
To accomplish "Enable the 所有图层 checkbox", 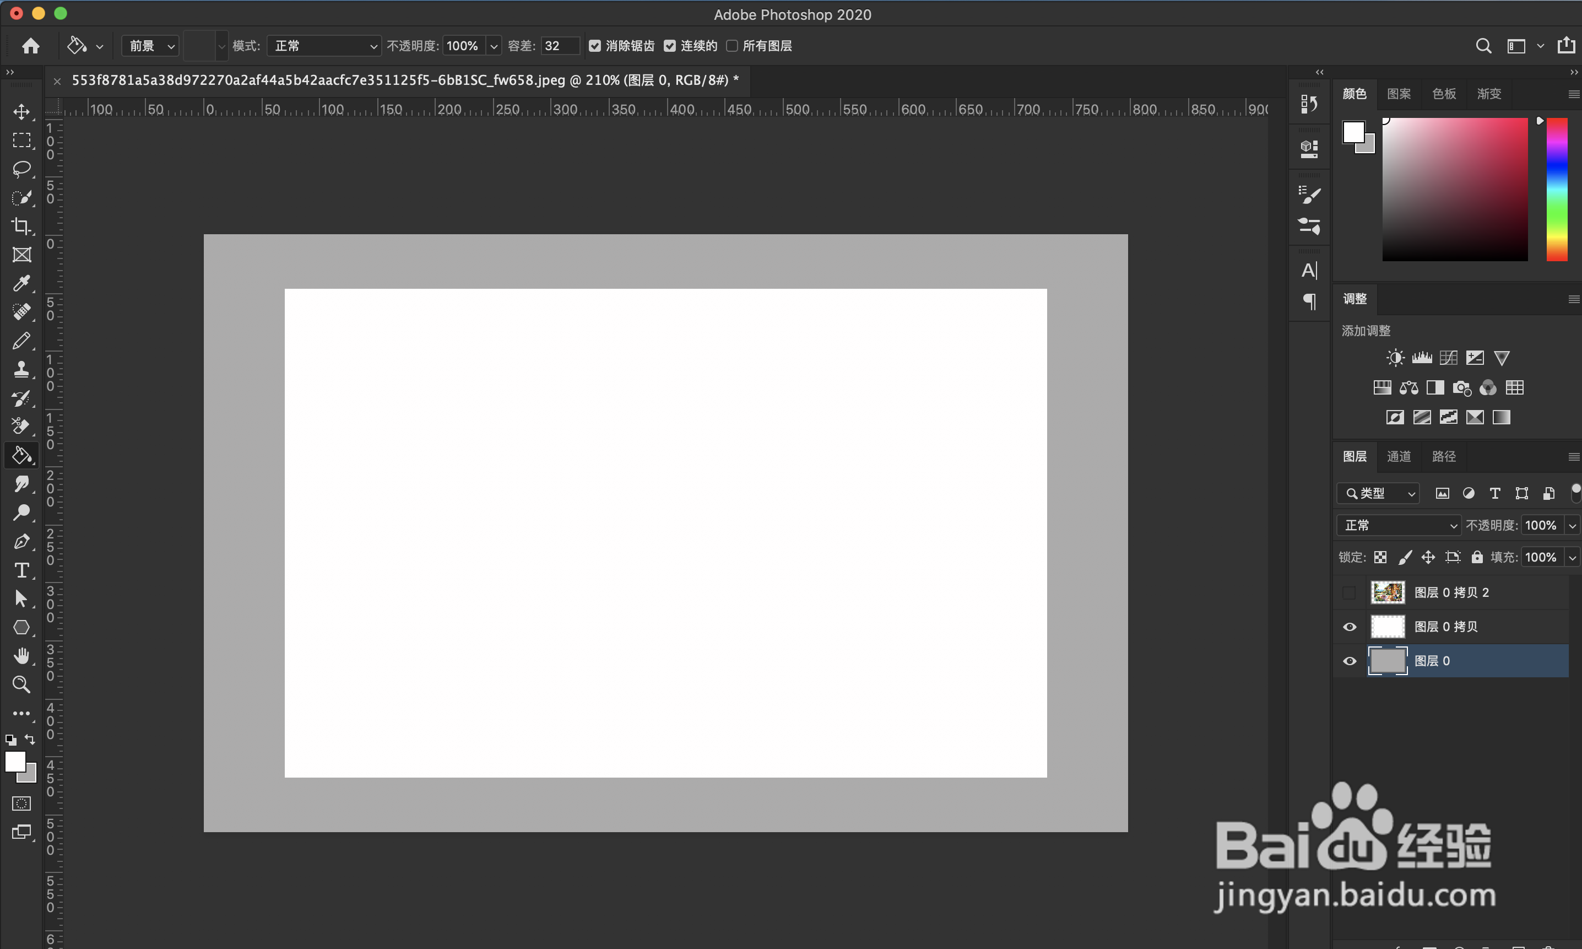I will (x=733, y=46).
